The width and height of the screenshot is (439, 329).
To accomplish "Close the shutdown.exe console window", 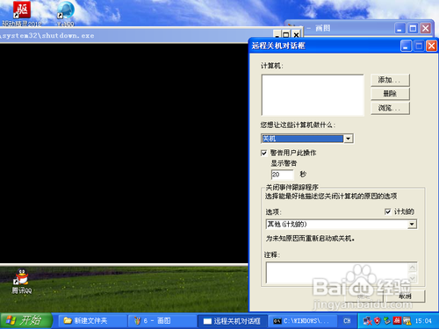I will [x=296, y=34].
